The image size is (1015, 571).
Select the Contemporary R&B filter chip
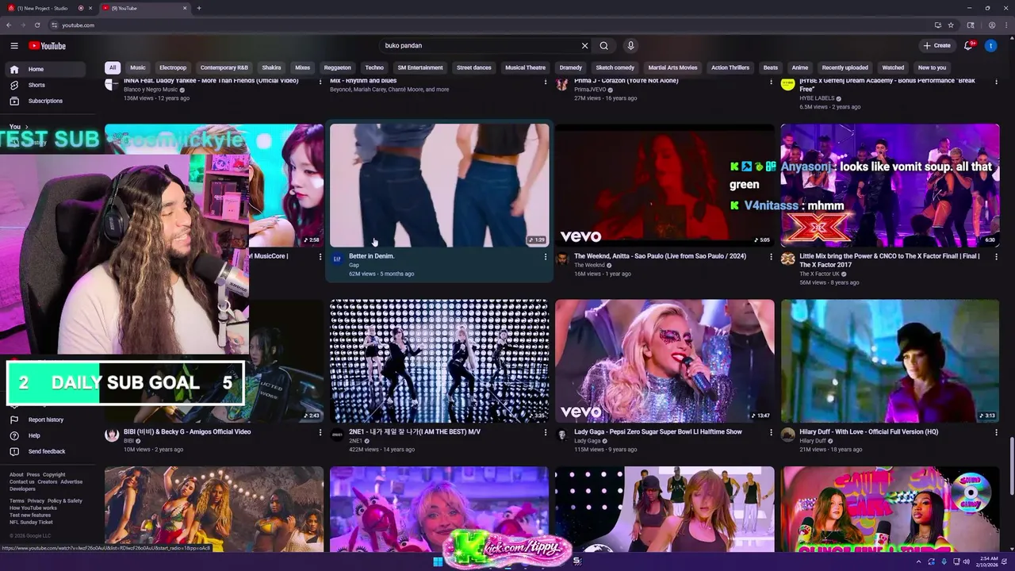click(x=224, y=67)
